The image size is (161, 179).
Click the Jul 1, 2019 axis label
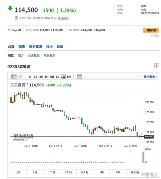(80, 146)
